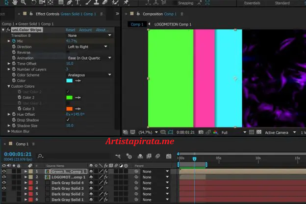The width and height of the screenshot is (306, 204).
Task: Select the Zoom magnifier tool
Action: point(24,3)
